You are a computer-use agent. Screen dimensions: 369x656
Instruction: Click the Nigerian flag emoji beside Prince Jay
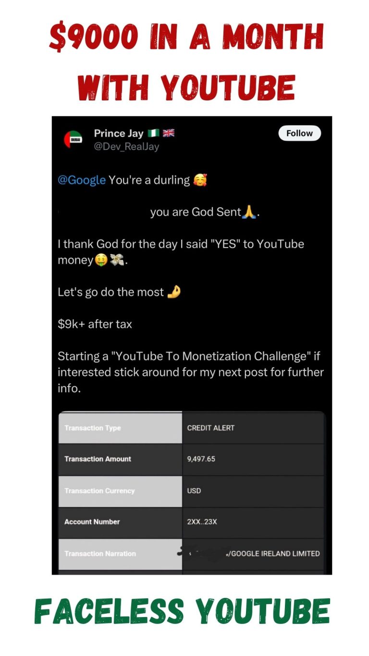pyautogui.click(x=153, y=133)
